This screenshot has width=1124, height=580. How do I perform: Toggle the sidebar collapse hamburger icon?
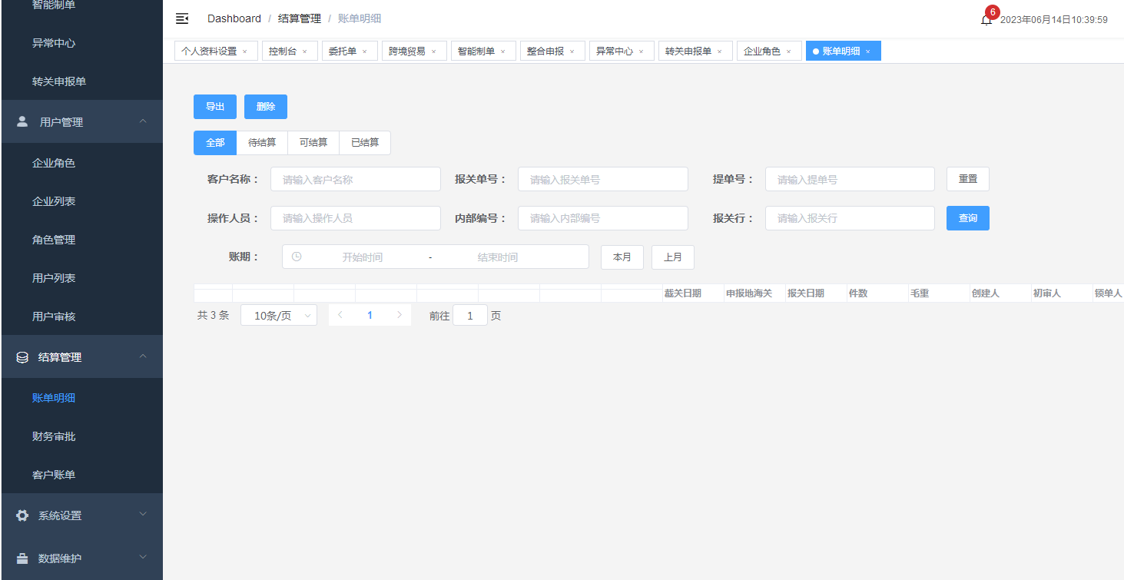[x=182, y=18]
